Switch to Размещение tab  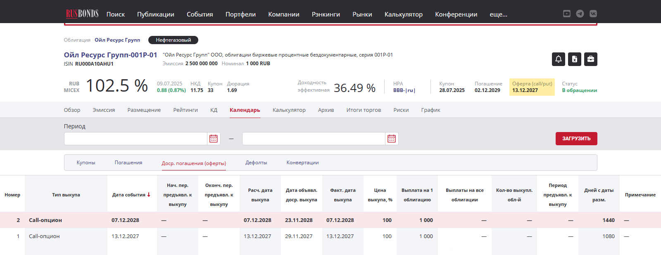(144, 110)
